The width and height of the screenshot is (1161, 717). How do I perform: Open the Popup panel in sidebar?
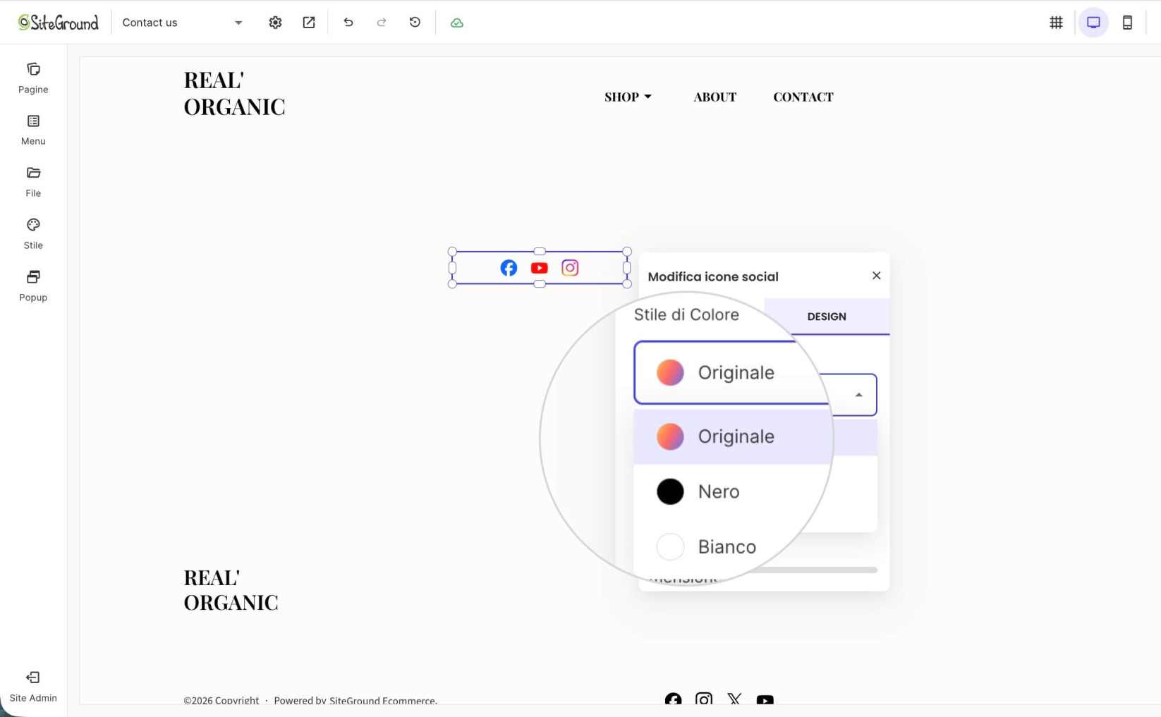coord(33,286)
